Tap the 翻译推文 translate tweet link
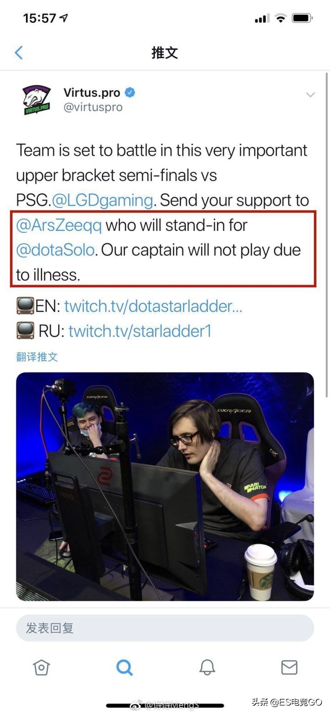Image resolution: width=330 pixels, height=714 pixels. coord(37,357)
